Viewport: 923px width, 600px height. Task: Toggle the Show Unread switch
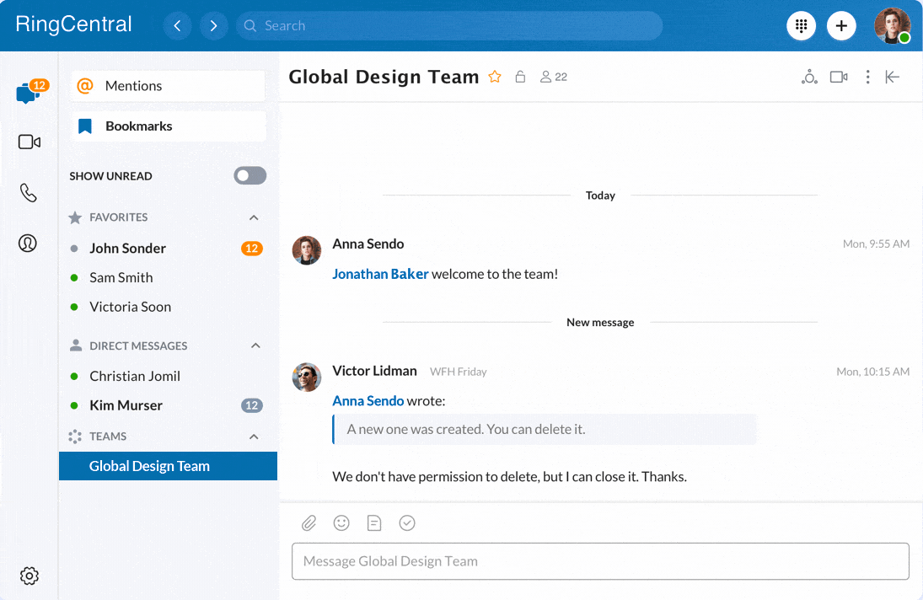point(250,176)
